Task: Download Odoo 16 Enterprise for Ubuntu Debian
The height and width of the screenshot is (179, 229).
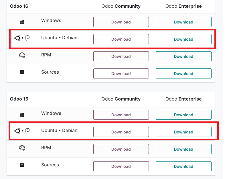Action: tap(183, 39)
